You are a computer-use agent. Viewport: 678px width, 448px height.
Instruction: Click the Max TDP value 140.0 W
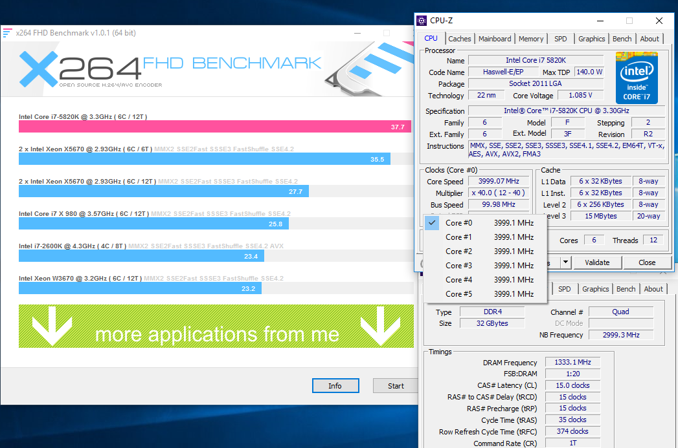[x=589, y=72]
